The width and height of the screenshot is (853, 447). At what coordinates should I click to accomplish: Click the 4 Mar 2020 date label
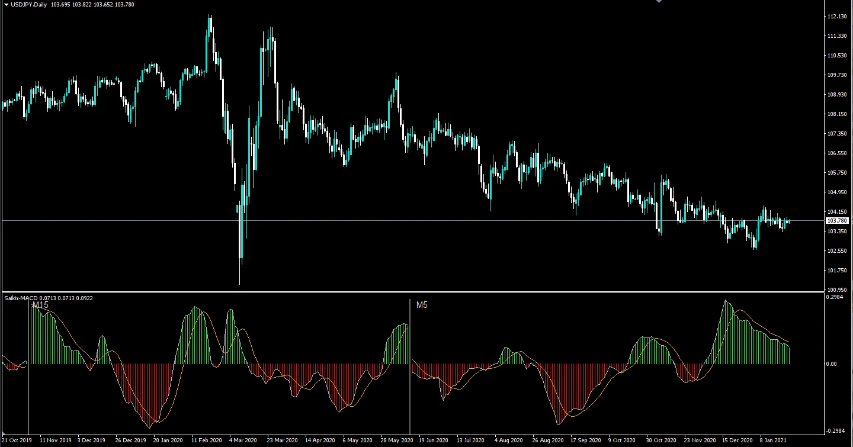242,440
